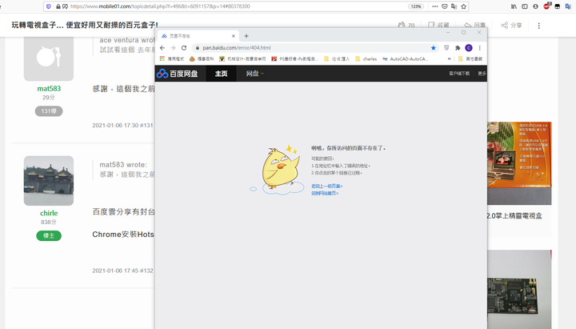This screenshot has height=329, width=576.
Task: Click the green 樓主 badge under chirle
Action: tap(49, 235)
